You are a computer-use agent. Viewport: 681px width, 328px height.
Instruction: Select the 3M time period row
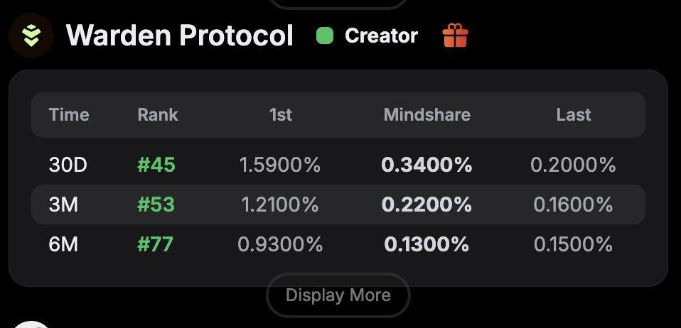coord(63,205)
